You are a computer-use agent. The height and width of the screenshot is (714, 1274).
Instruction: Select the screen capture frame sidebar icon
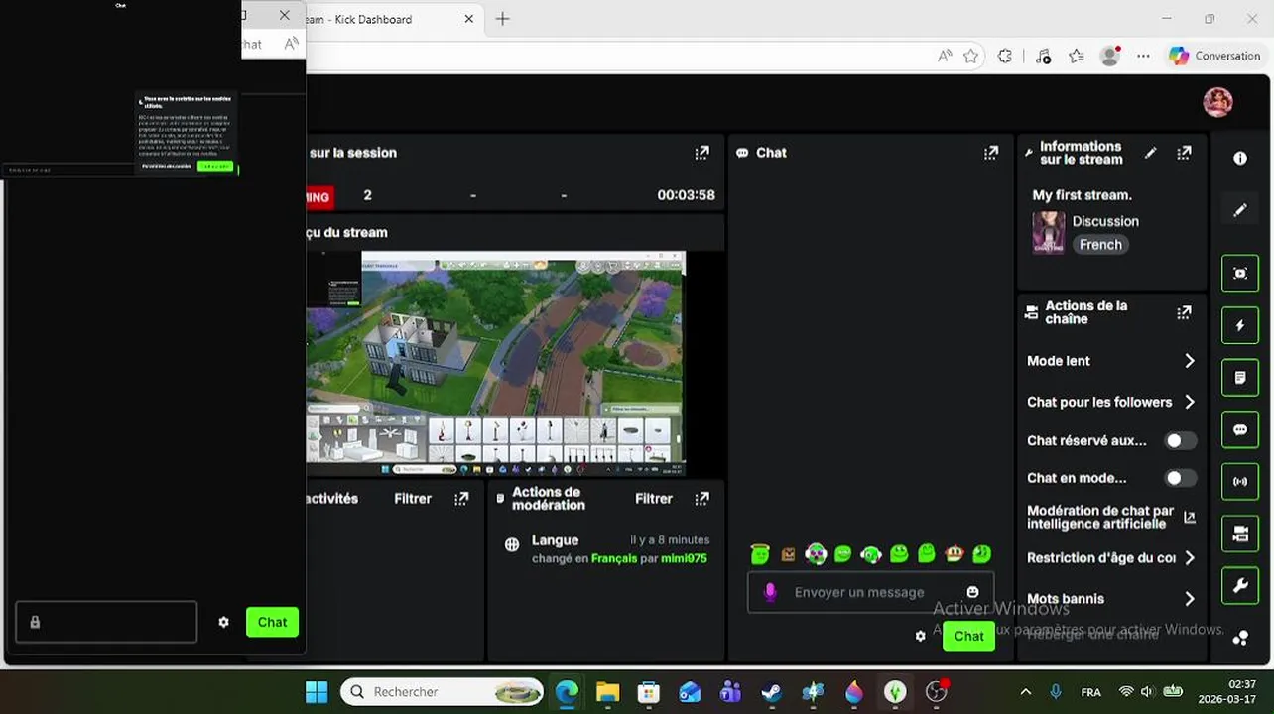(x=1240, y=274)
